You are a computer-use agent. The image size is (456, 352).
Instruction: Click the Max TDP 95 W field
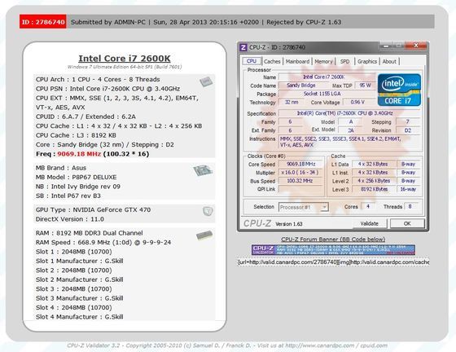pos(366,86)
